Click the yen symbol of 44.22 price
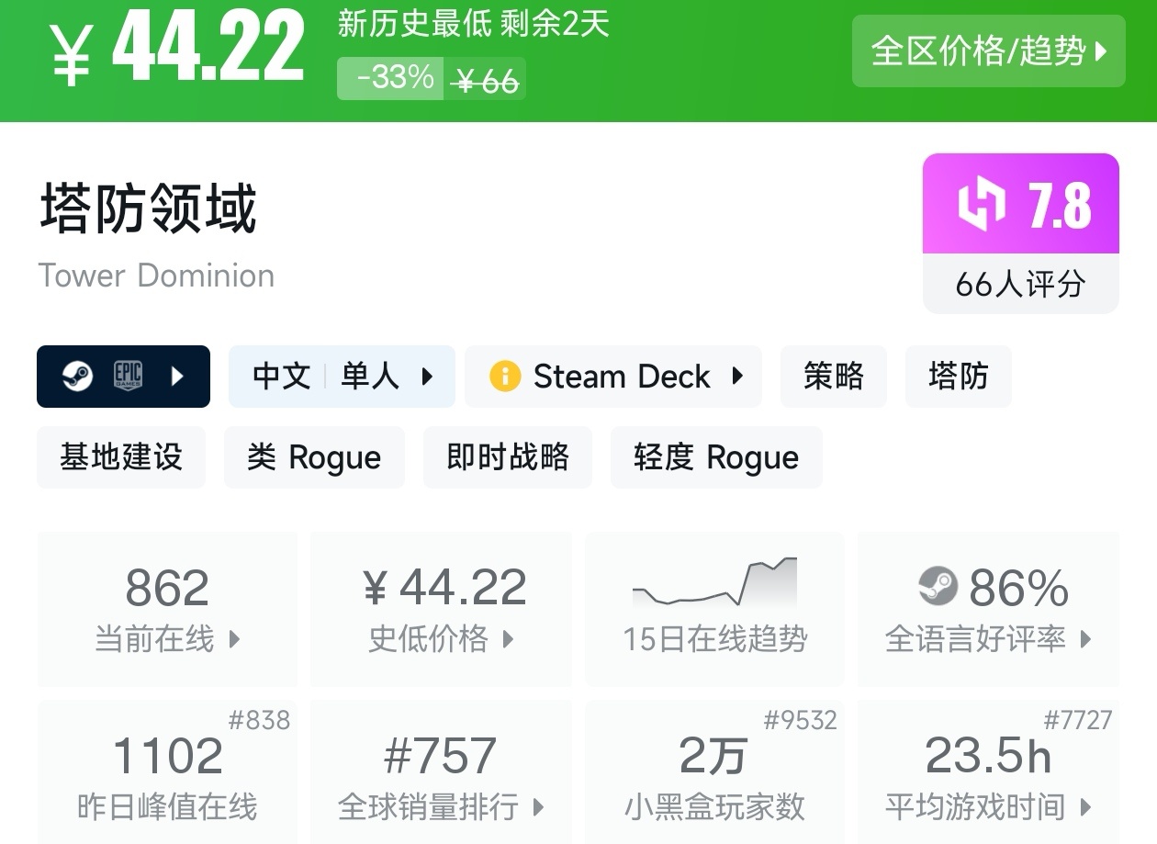Image resolution: width=1157 pixels, height=844 pixels. (72, 55)
